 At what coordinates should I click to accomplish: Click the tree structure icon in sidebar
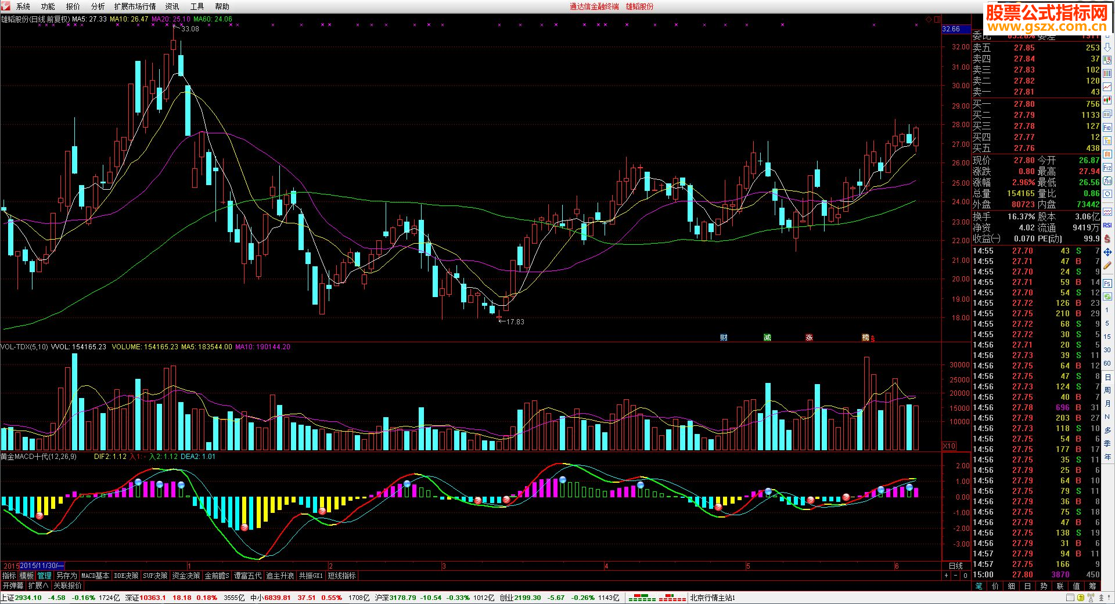1107,140
